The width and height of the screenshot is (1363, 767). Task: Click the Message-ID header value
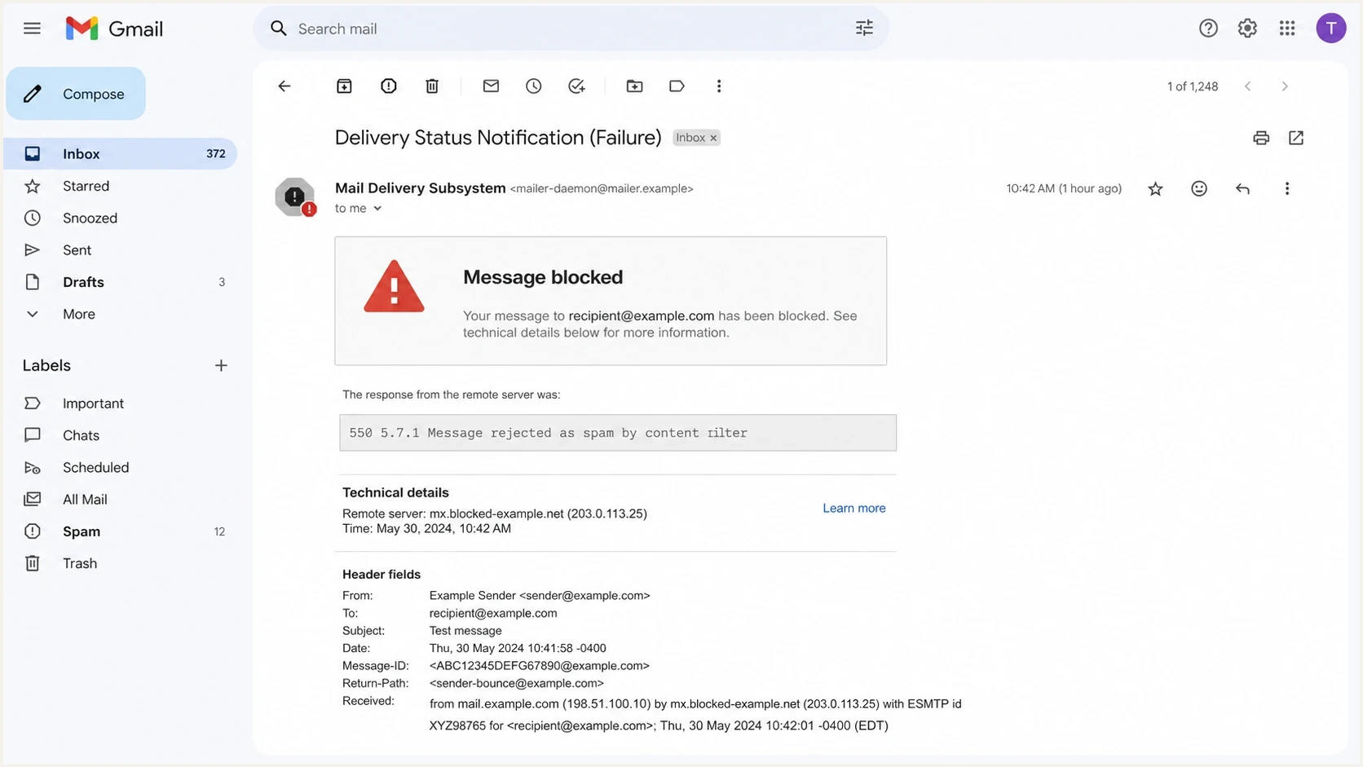[540, 666]
